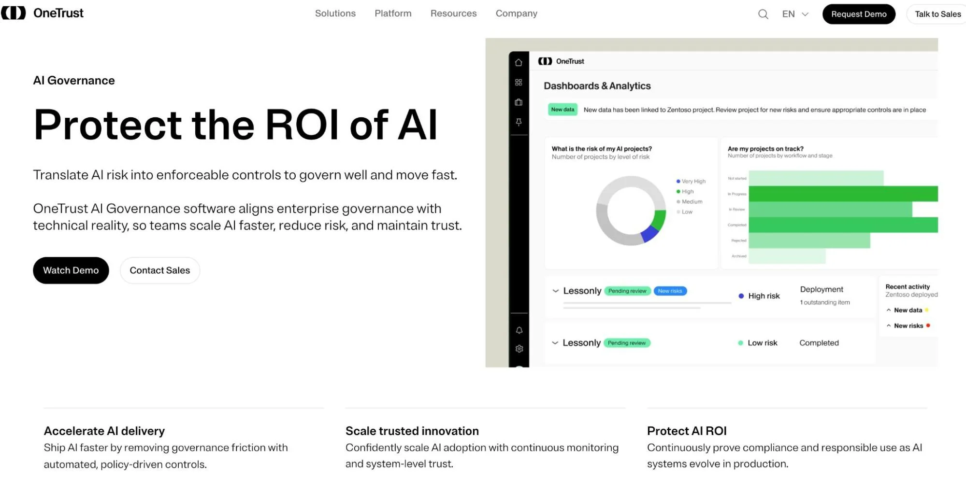Open the Company menu

(516, 14)
